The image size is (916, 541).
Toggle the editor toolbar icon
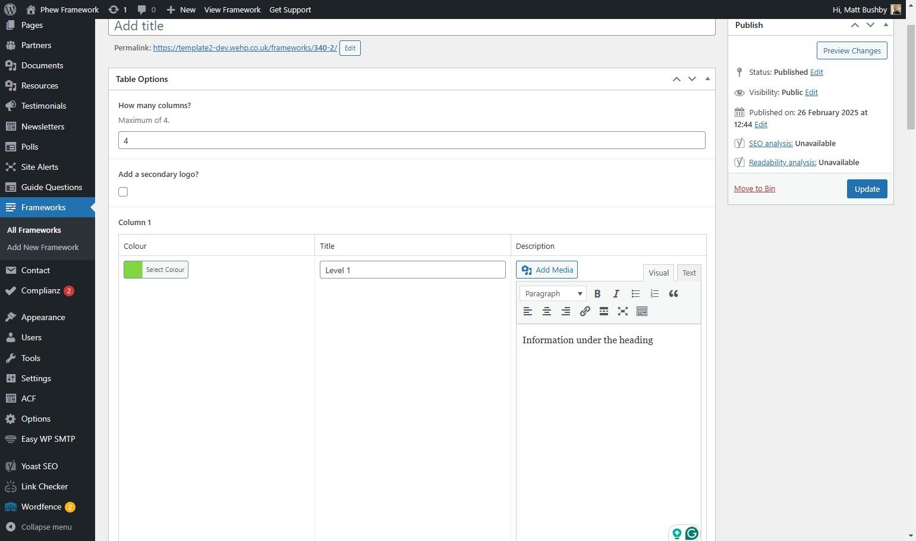point(642,311)
